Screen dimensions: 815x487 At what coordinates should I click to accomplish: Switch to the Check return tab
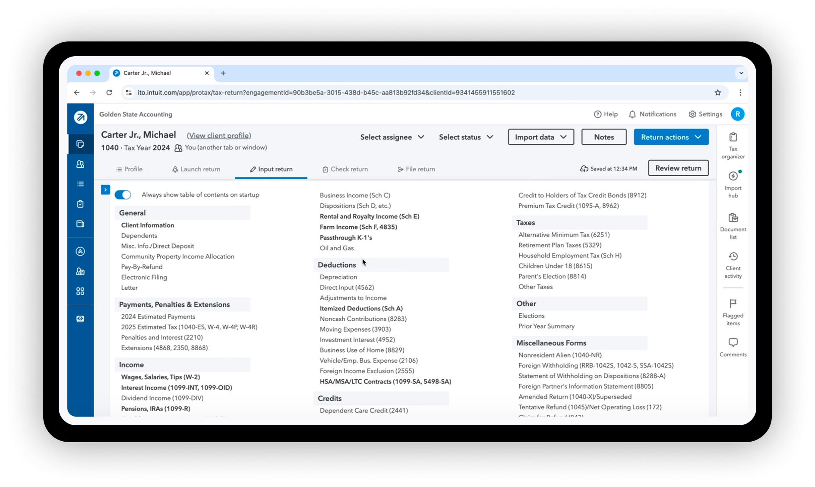pyautogui.click(x=345, y=169)
